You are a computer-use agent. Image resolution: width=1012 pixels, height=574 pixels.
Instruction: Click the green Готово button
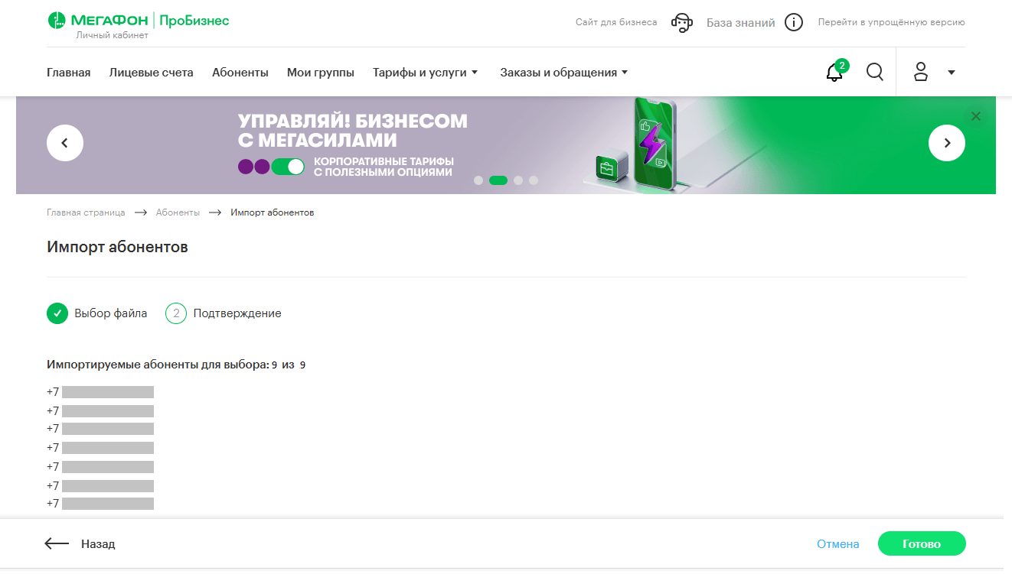click(922, 544)
